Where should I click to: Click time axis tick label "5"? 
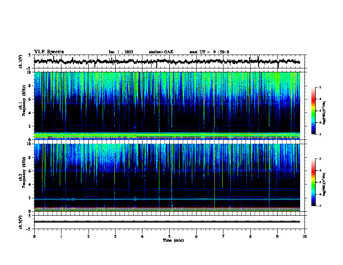pos(169,236)
